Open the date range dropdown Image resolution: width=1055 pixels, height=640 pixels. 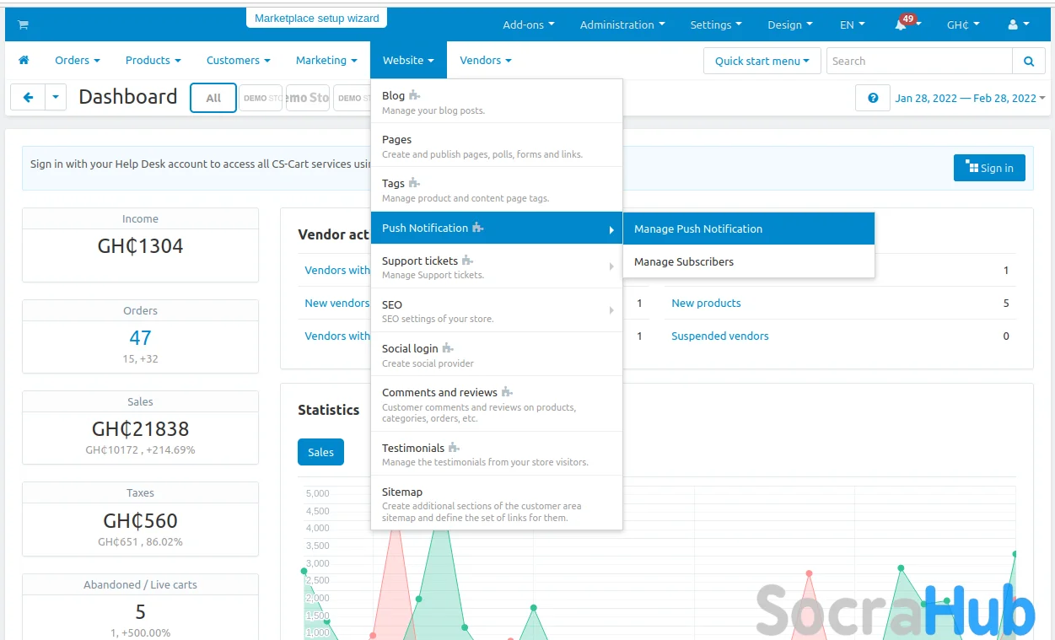pos(970,98)
